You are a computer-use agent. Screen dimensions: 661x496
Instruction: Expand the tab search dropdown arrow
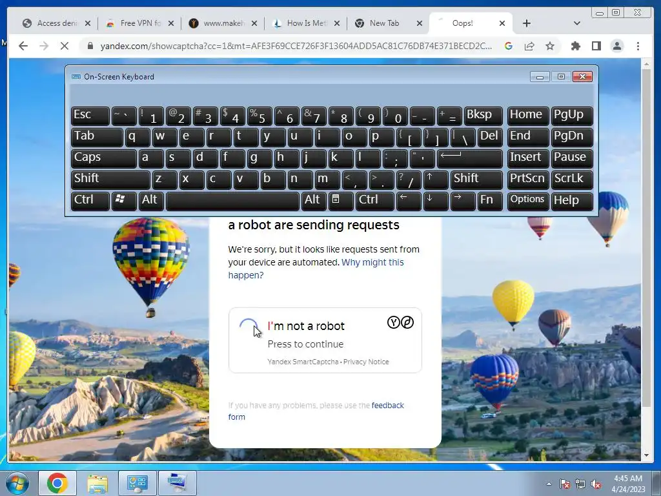click(x=577, y=23)
